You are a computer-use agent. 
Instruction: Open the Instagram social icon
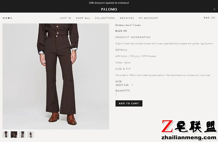coord(4,18)
